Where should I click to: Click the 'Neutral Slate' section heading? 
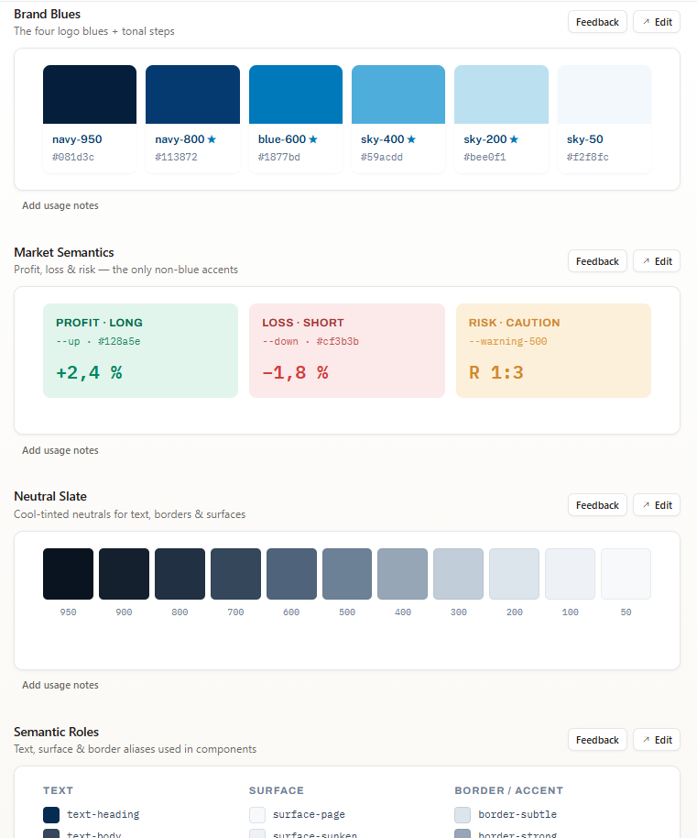pos(50,497)
